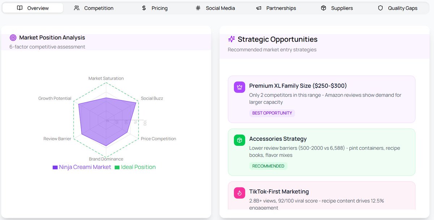Click the purple Ninja Creami Market legend swatch
Image resolution: width=434 pixels, height=220 pixels.
point(55,168)
